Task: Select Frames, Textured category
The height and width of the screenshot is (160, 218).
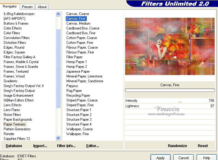Action: 16,71
